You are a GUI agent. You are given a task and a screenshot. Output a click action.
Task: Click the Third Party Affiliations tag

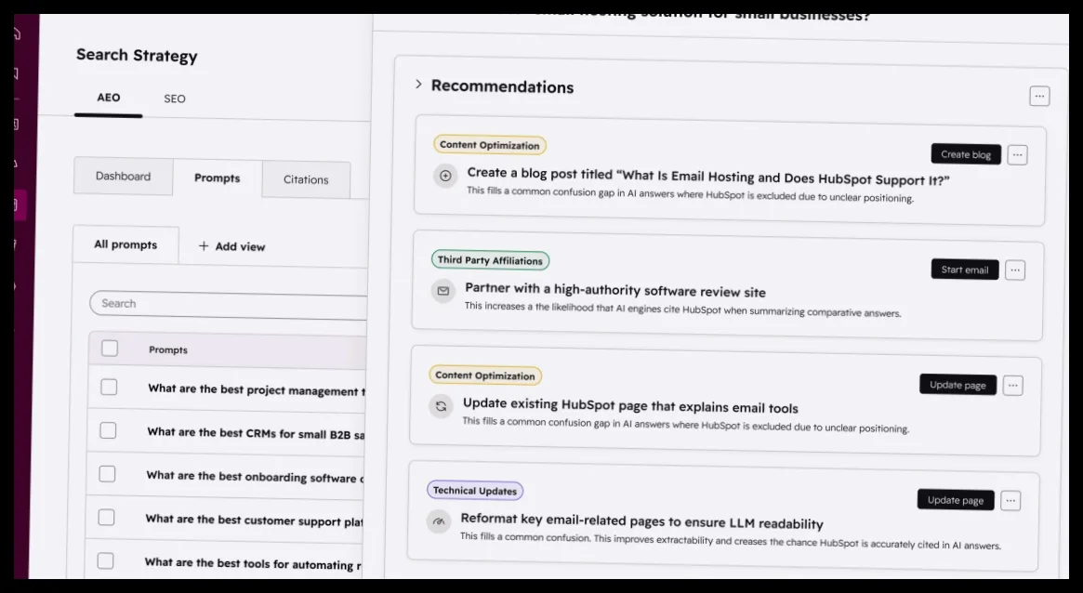point(491,260)
